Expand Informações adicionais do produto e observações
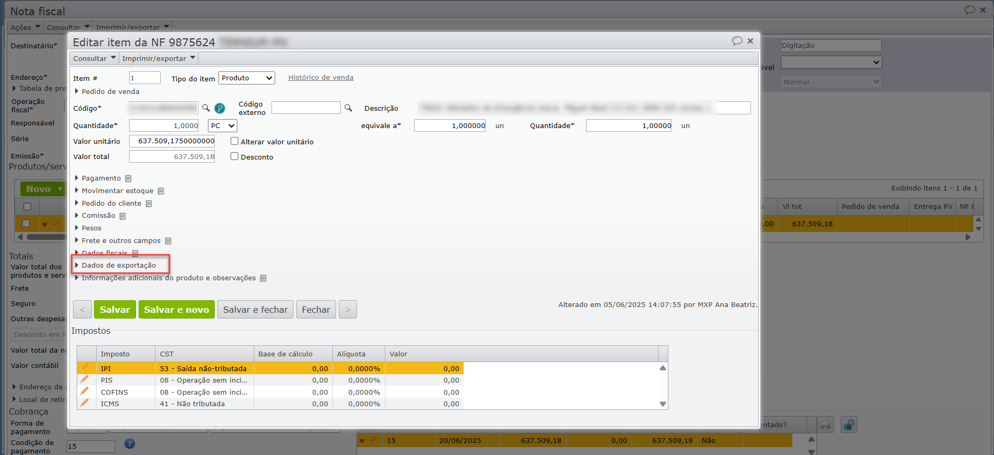Image resolution: width=994 pixels, height=455 pixels. tap(165, 278)
